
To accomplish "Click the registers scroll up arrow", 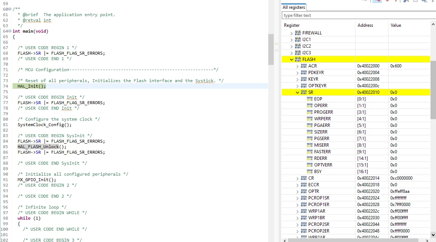I will pos(433,25).
